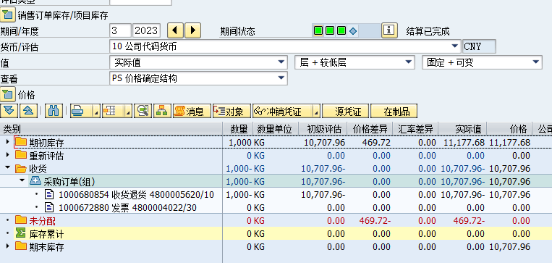Click the binoculars find icon
The image size is (552, 263).
(x=54, y=111)
